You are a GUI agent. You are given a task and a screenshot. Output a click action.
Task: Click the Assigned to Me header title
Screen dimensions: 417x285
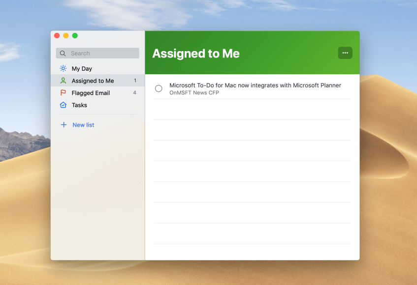(x=196, y=54)
